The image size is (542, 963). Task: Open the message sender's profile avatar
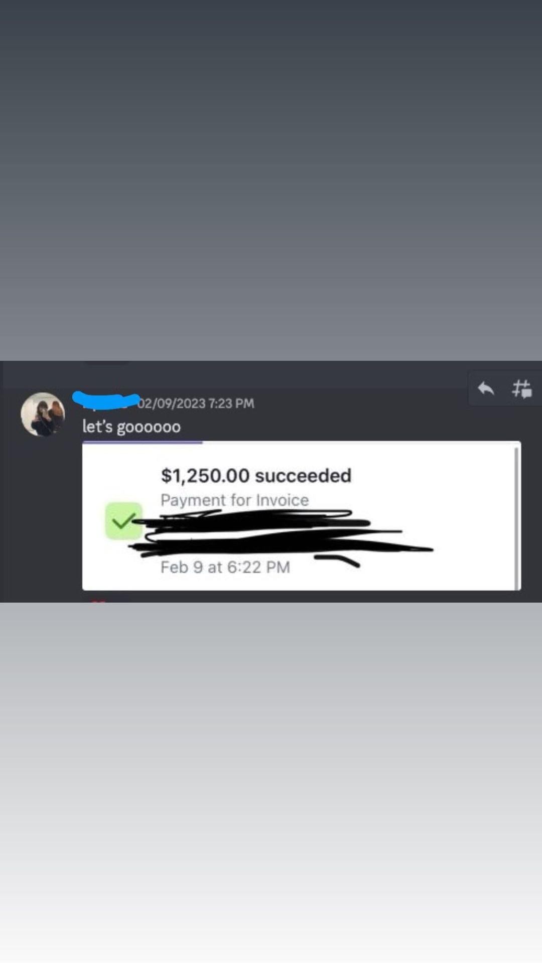pyautogui.click(x=43, y=415)
